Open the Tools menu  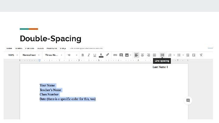(x=40, y=48)
